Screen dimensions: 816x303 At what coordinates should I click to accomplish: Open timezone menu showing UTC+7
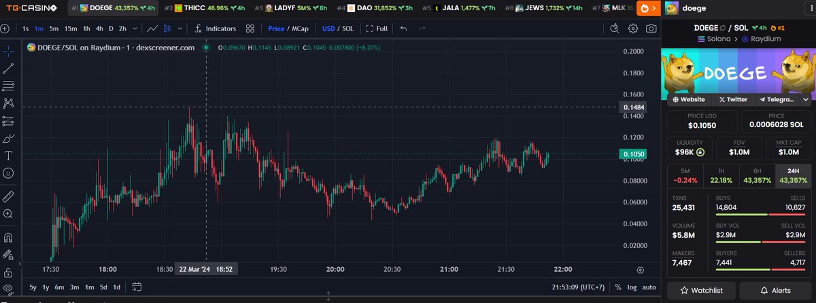point(579,287)
